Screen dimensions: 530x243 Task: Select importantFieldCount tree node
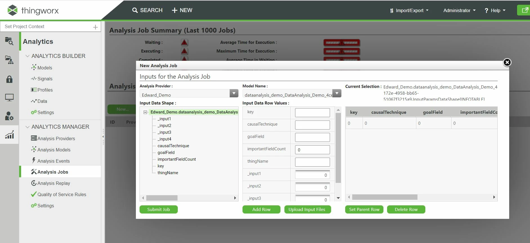177,159
